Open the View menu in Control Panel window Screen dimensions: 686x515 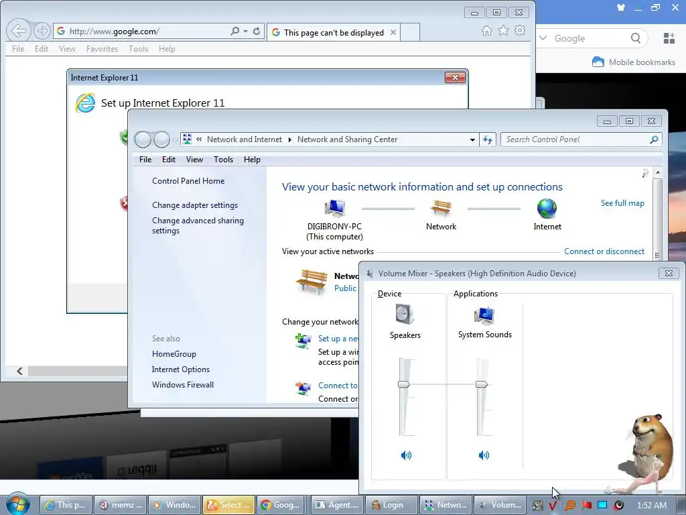tap(194, 160)
